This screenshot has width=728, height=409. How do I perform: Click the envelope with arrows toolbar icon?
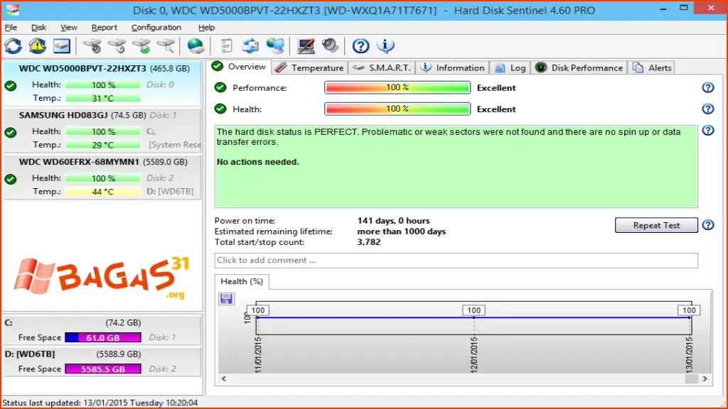250,46
